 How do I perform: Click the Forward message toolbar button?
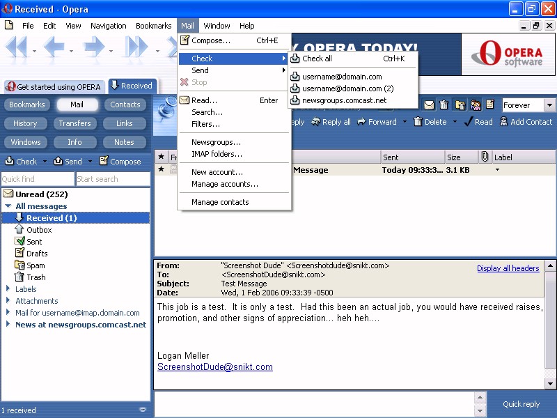coord(377,122)
